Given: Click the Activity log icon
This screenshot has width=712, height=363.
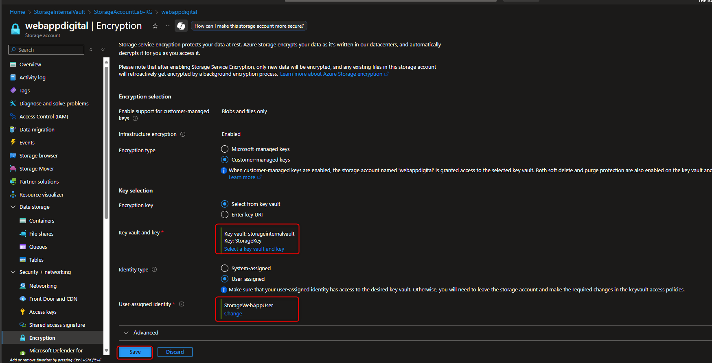Looking at the screenshot, I should (13, 77).
